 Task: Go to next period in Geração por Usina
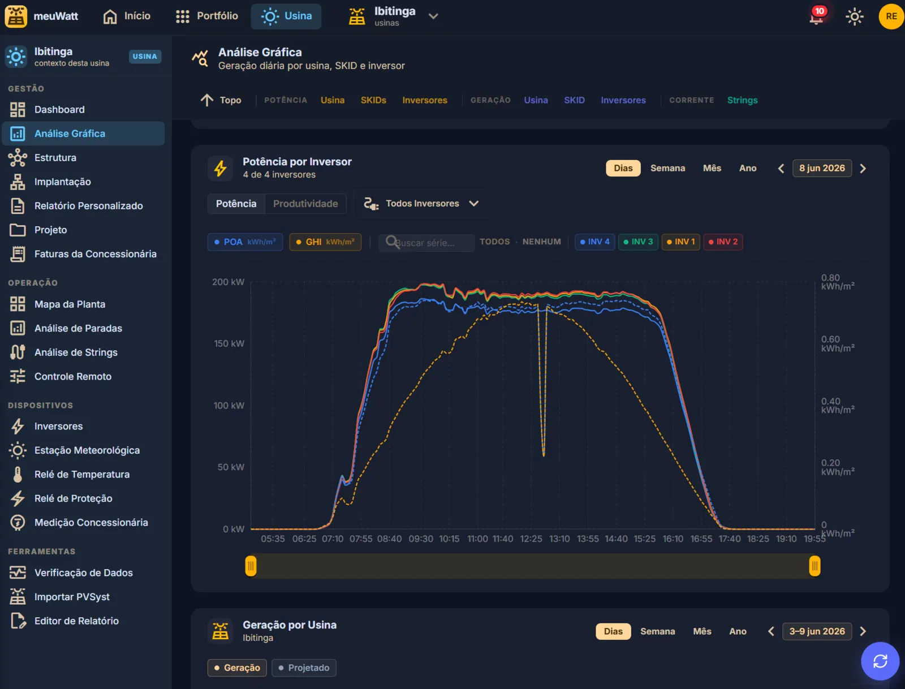[863, 631]
